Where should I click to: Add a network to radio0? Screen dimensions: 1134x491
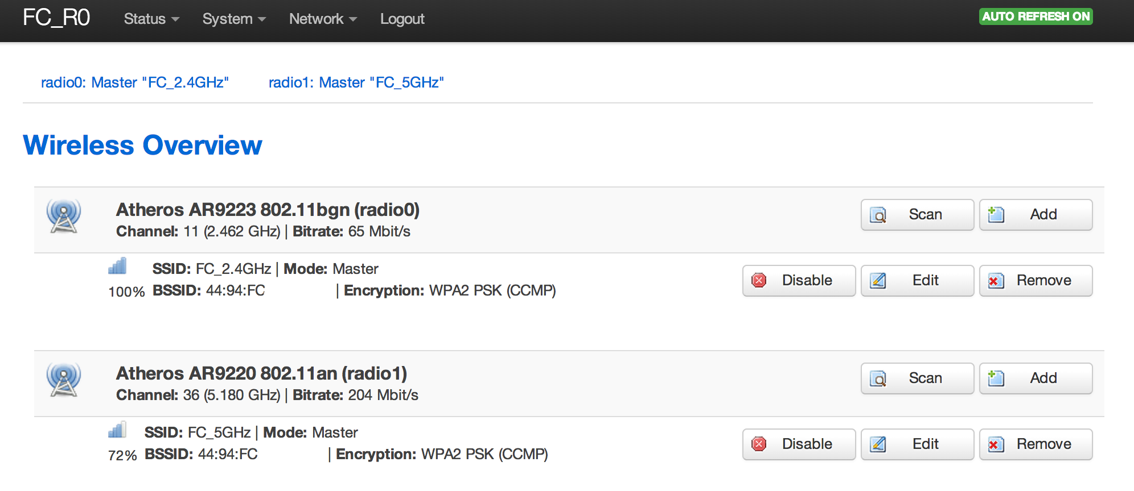coord(1035,215)
